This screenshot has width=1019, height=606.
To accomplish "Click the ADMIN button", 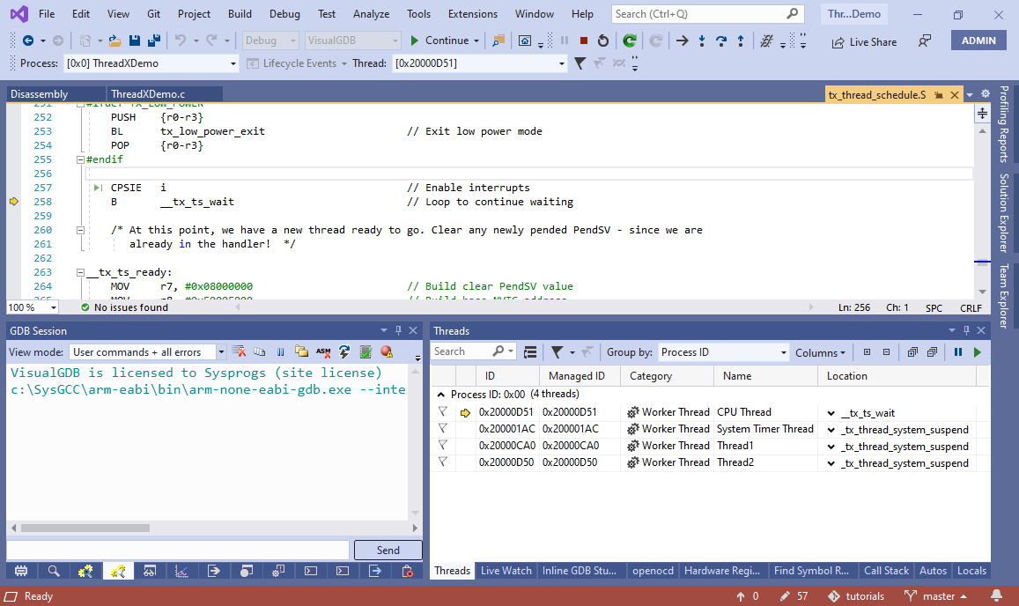I will 978,41.
